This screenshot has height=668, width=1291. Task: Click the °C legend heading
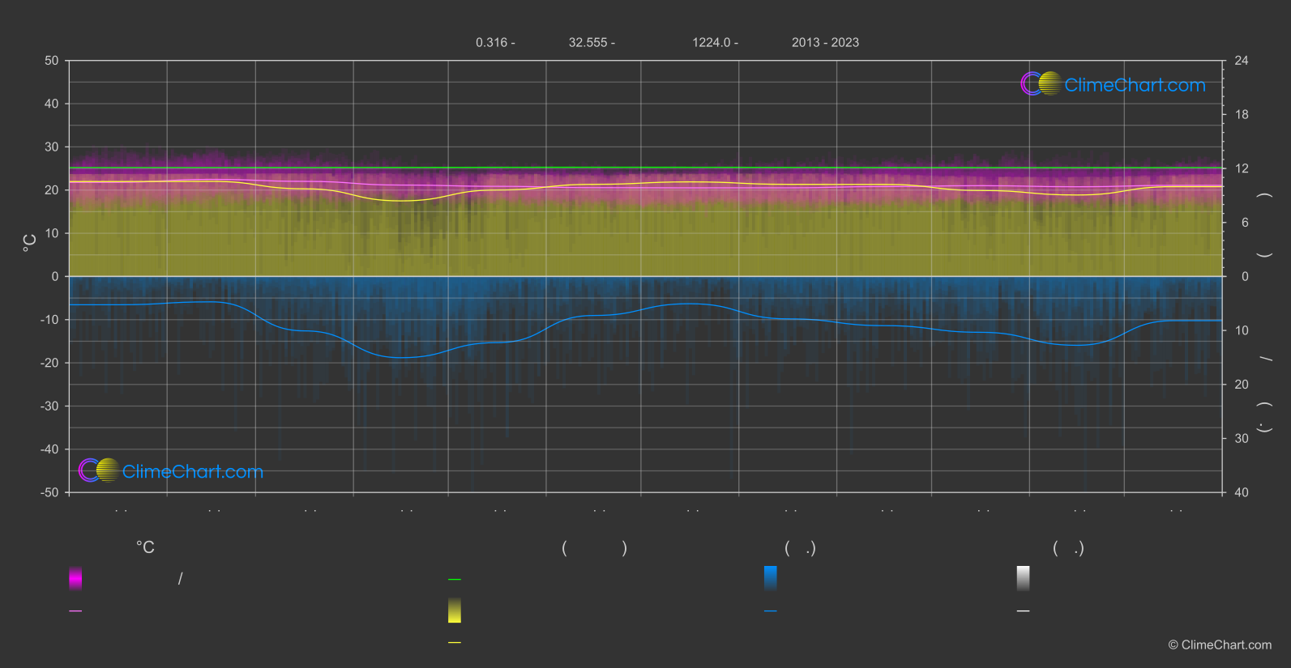tap(145, 548)
